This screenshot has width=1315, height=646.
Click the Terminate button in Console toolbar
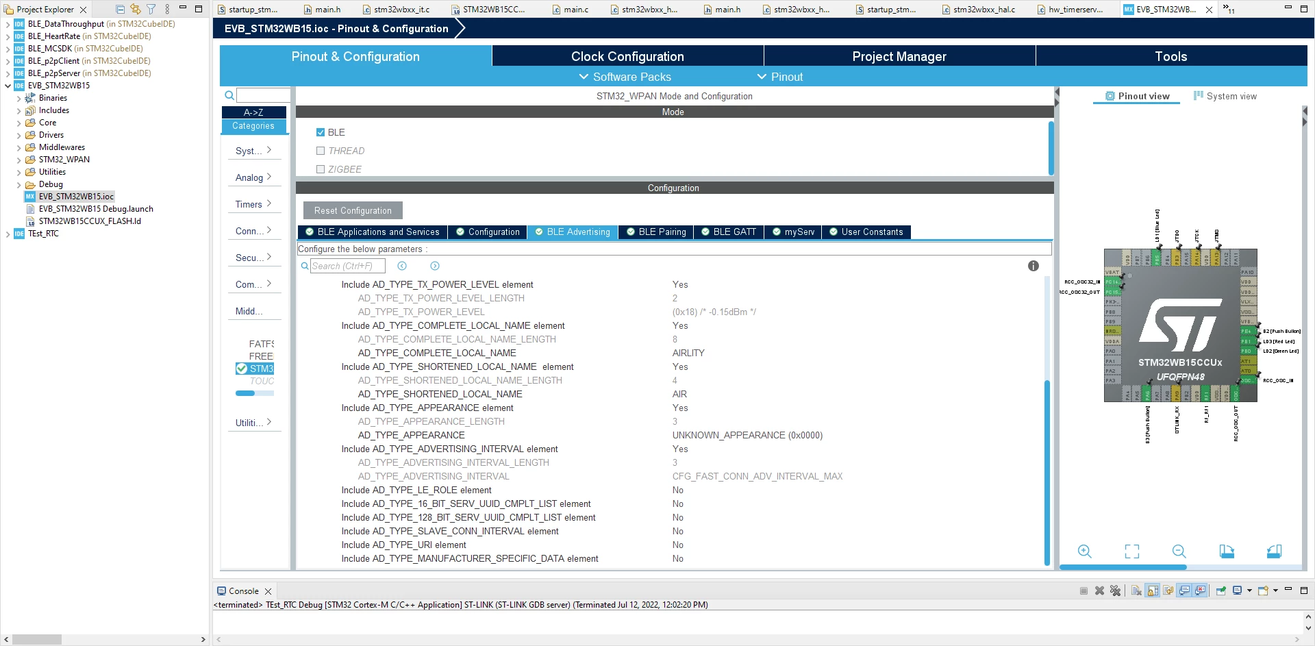[x=1084, y=591]
